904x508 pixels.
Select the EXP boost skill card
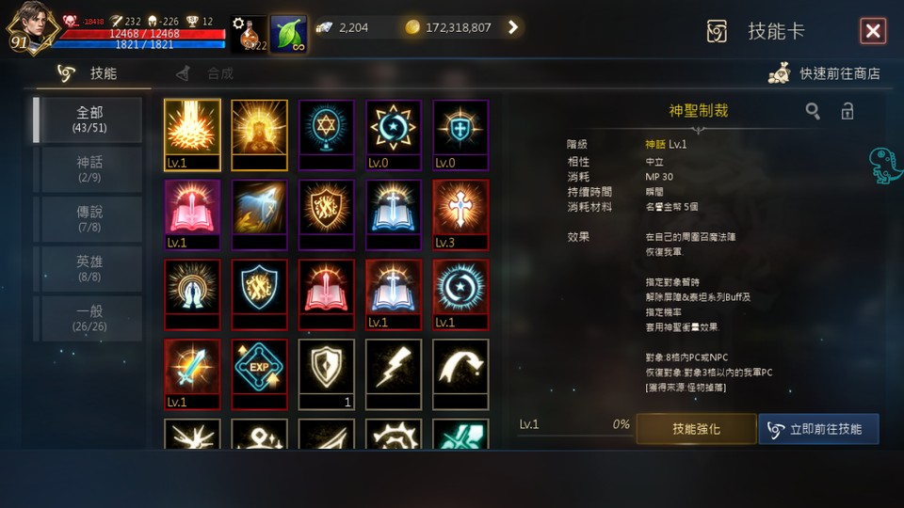[259, 373]
